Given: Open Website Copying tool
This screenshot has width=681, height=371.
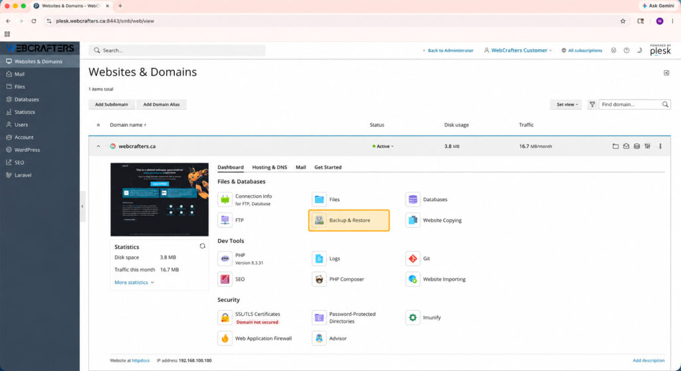Looking at the screenshot, I should (x=434, y=220).
